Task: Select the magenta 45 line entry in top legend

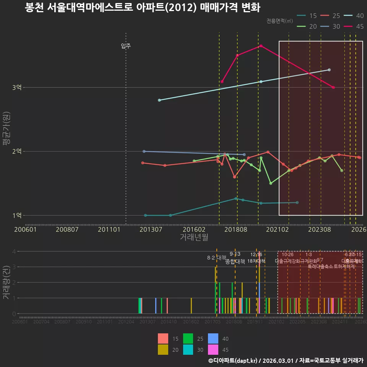Action: pos(353,26)
